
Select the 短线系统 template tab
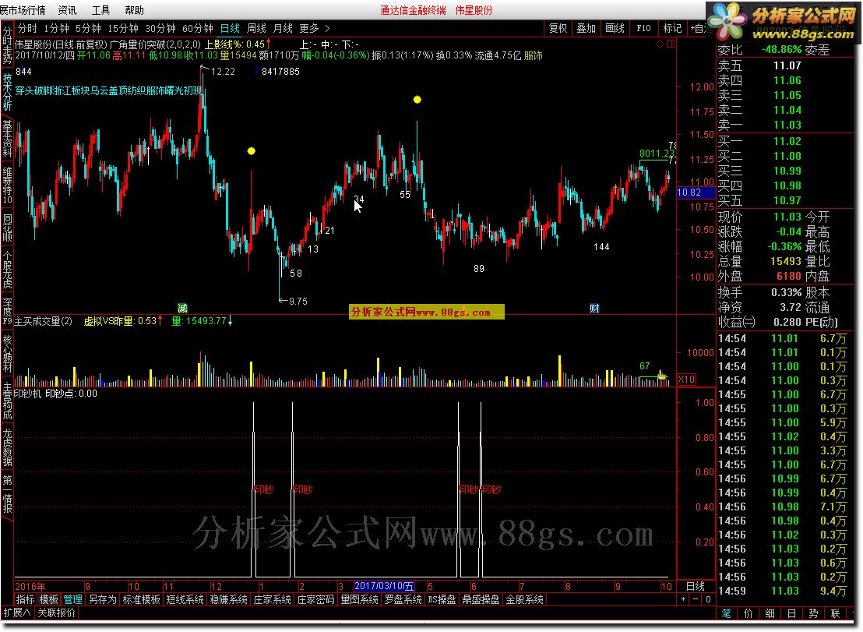pos(185,599)
